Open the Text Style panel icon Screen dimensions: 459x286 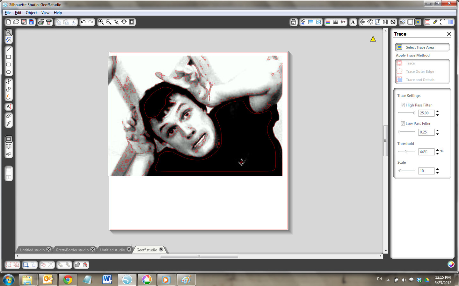[x=353, y=22]
